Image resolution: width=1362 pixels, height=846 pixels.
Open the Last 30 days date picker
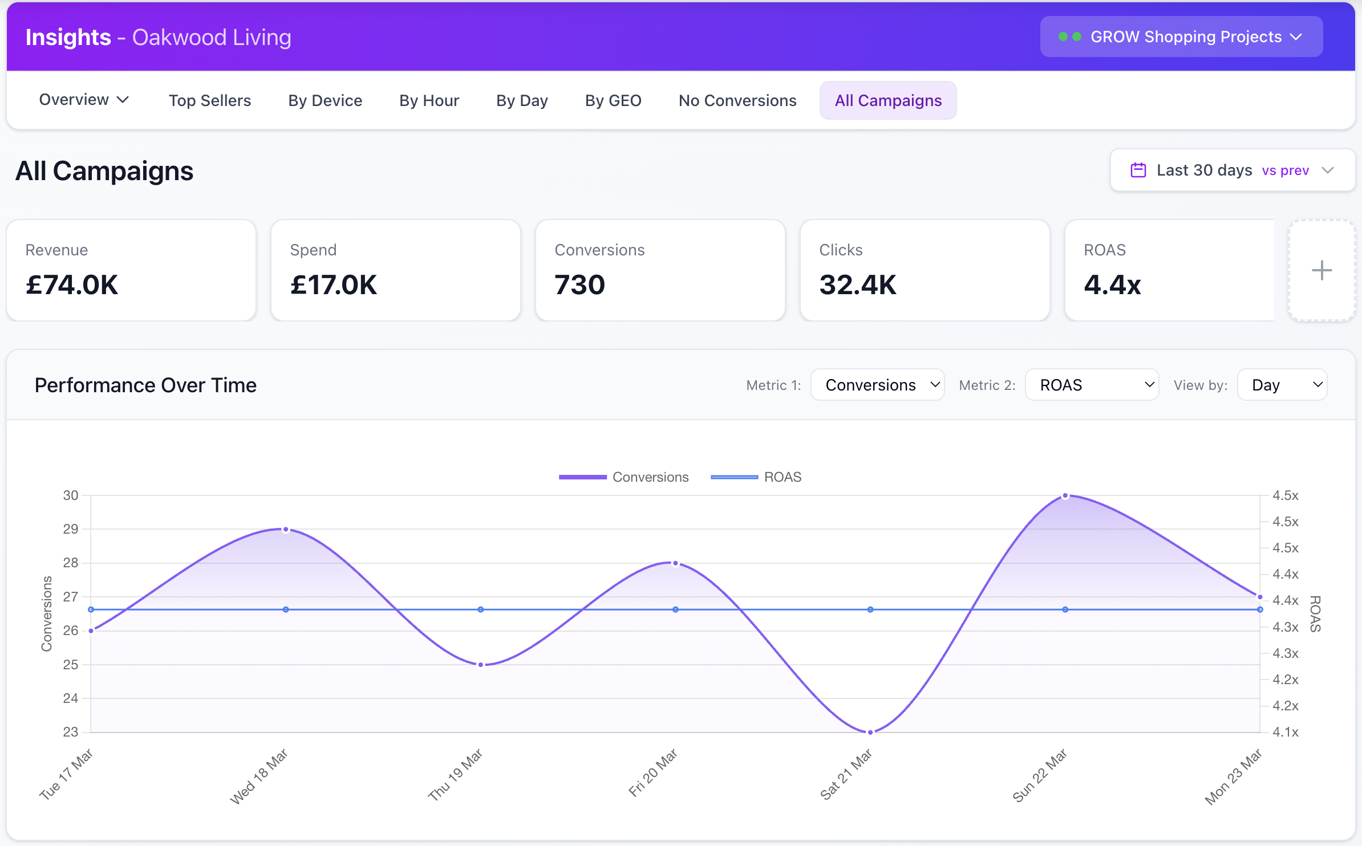[x=1203, y=170]
